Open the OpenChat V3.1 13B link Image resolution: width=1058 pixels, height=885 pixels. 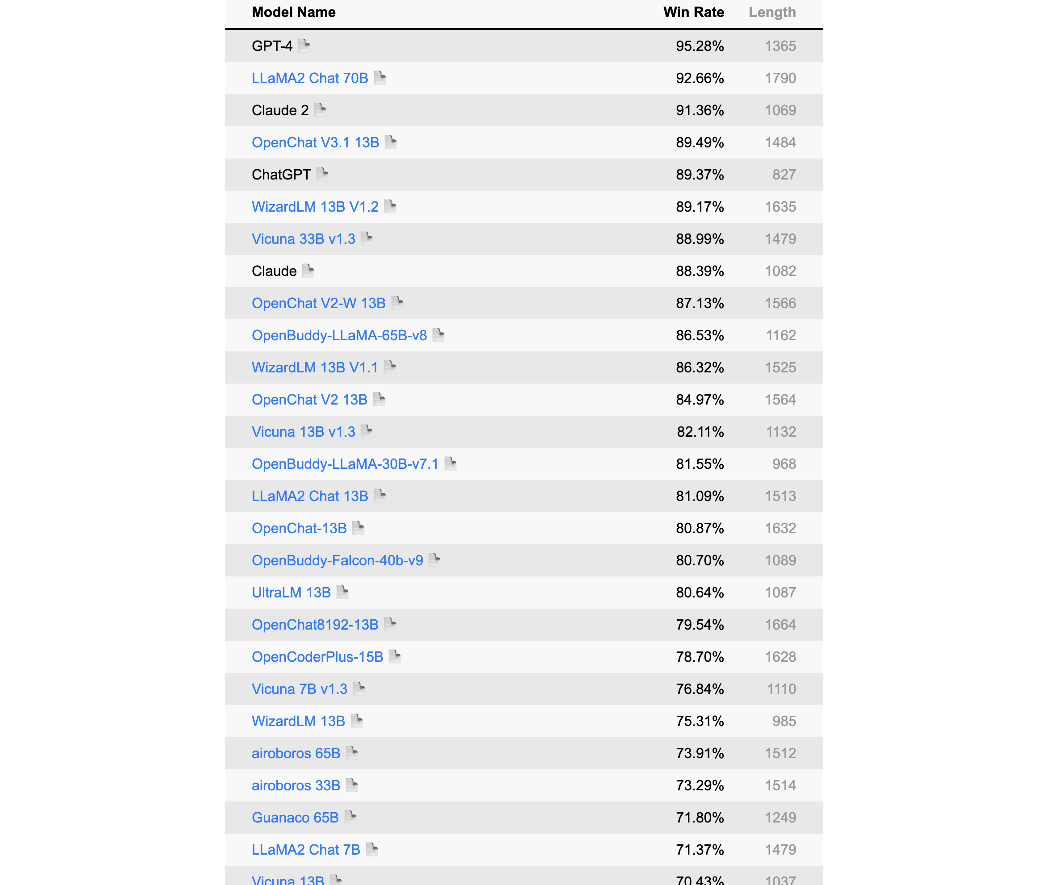pyautogui.click(x=315, y=142)
